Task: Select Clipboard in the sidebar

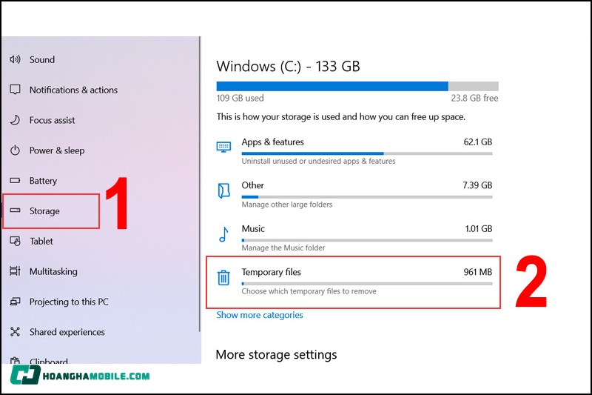Action: pos(49,362)
